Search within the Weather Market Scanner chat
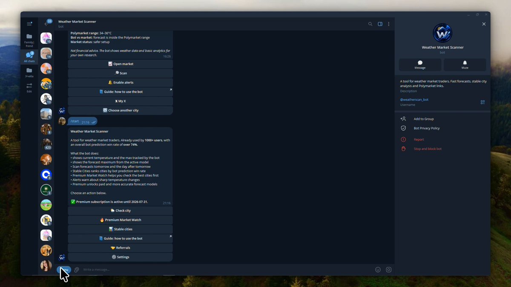Screen dimensions: 511x287 click(370, 24)
